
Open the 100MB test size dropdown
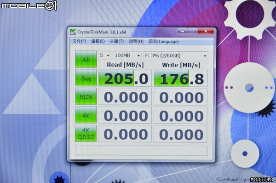click(x=127, y=55)
